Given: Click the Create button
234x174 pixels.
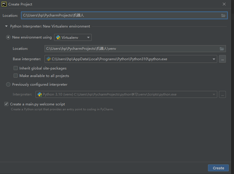Looking at the screenshot, I should click(218, 168).
